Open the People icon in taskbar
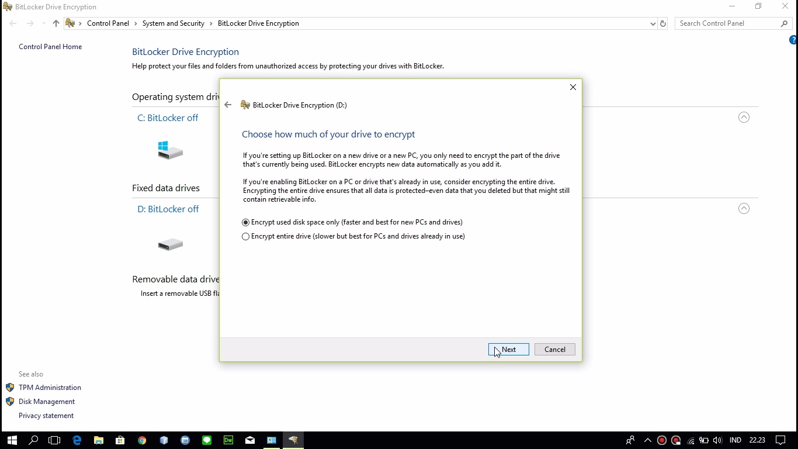Screen dimensions: 798x449 tap(630, 440)
